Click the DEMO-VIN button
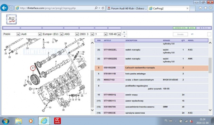 [x=180, y=28]
